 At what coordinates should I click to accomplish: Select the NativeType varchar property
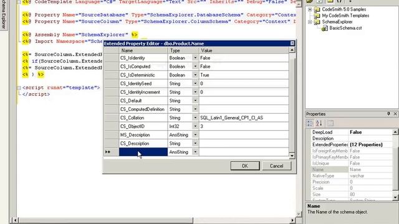(x=352, y=175)
